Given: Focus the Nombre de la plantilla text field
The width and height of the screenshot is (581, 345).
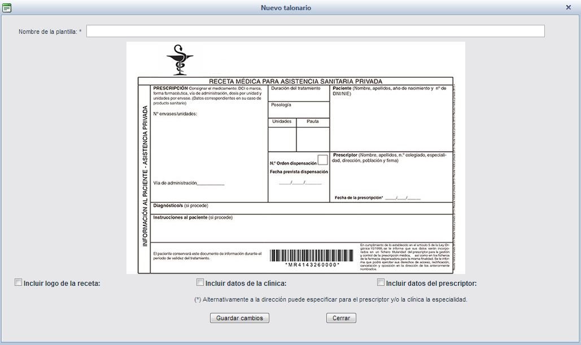Looking at the screenshot, I should pos(315,31).
